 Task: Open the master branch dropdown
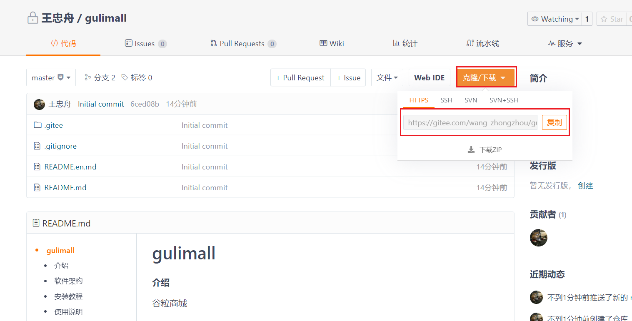(x=51, y=77)
